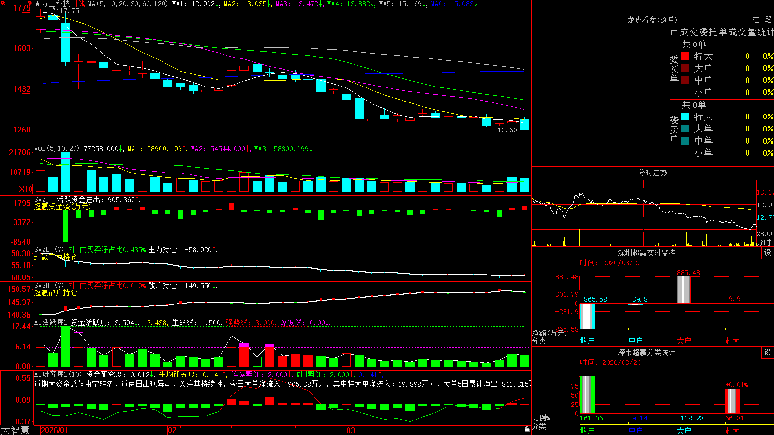Image resolution: width=774 pixels, height=435 pixels.
Task: Click the 龙虎看盘(逐单) panel title
Action: coord(652,20)
